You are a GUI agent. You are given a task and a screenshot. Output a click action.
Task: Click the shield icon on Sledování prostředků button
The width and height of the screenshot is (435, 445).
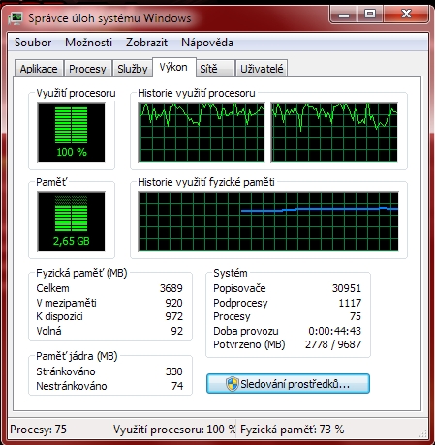[x=232, y=384]
